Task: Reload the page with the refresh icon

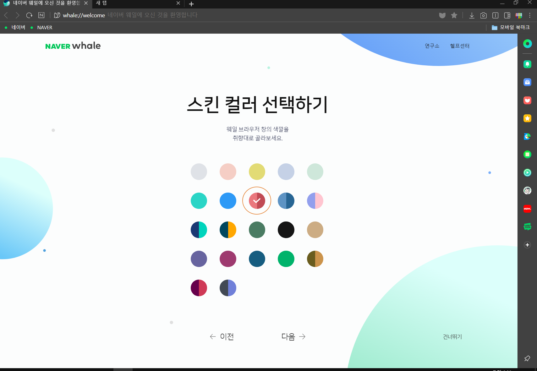Action: tap(29, 15)
